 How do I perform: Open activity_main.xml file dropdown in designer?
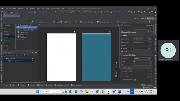pos(45,22)
